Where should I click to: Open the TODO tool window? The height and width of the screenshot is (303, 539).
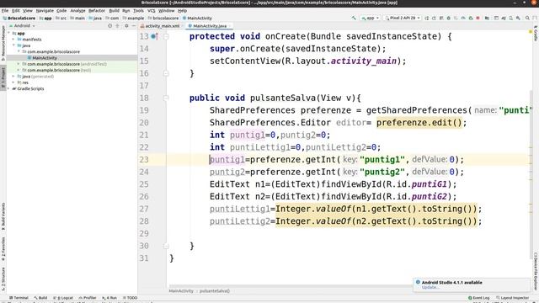click(130, 298)
